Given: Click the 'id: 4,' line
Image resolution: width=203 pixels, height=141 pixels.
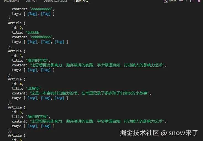Looking at the screenshot, I should tap(17, 84).
